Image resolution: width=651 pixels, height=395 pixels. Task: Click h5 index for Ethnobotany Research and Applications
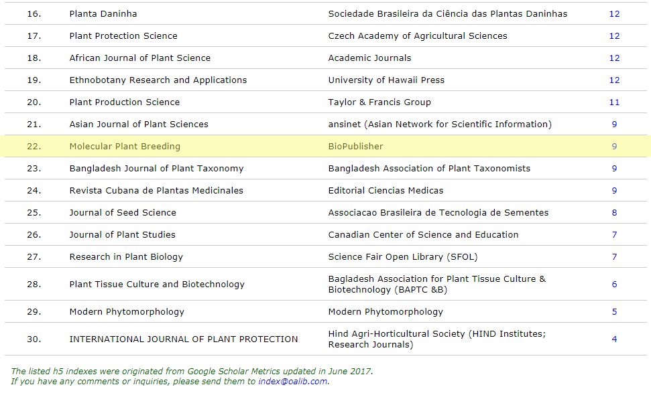click(614, 80)
